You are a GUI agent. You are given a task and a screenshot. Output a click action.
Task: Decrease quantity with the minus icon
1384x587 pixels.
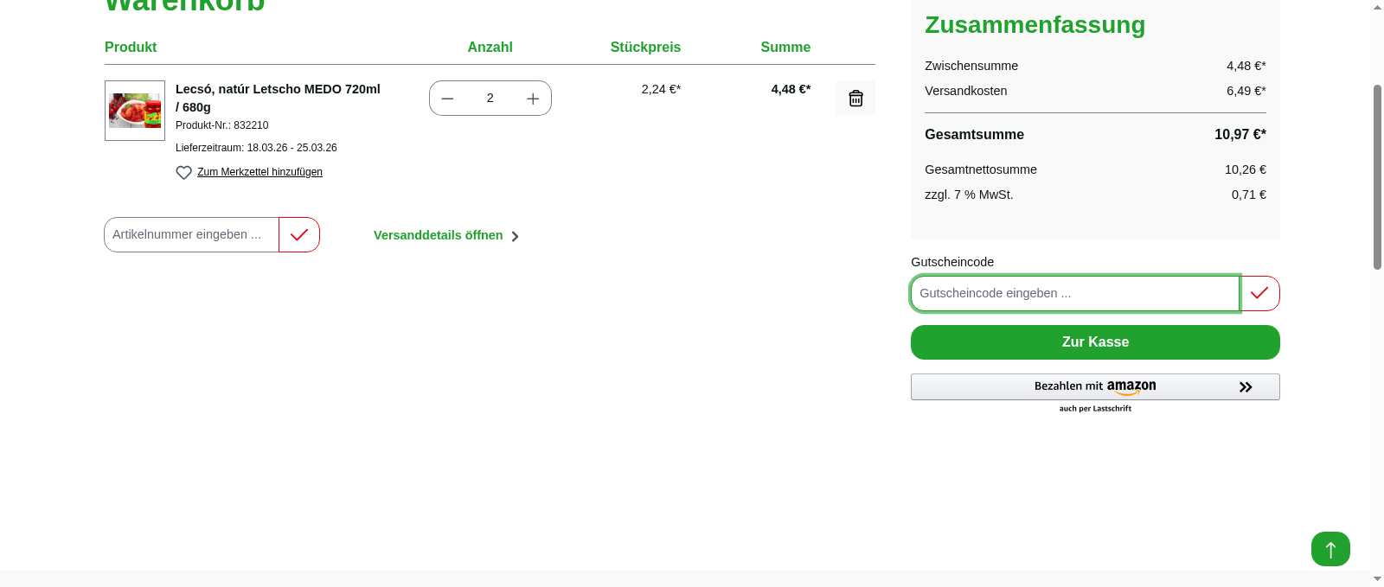pos(447,98)
